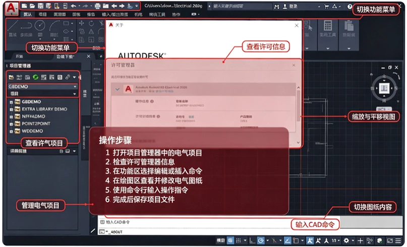The image size is (407, 247).
Task: Expand the GBDEMO project tree node
Action: (11, 102)
